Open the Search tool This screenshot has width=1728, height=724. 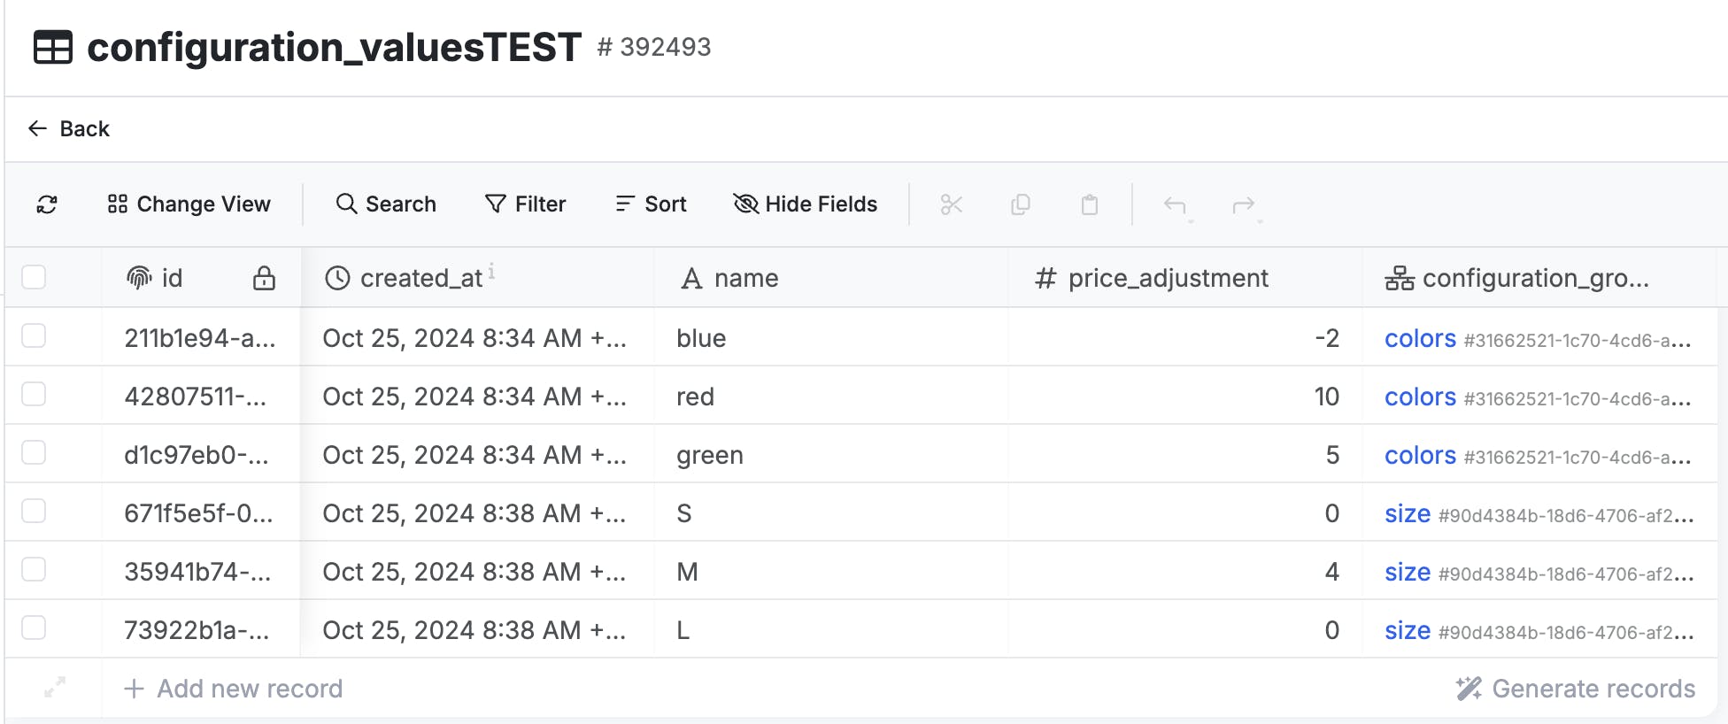tap(386, 204)
